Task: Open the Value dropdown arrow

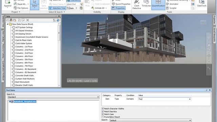Action: coord(190,99)
